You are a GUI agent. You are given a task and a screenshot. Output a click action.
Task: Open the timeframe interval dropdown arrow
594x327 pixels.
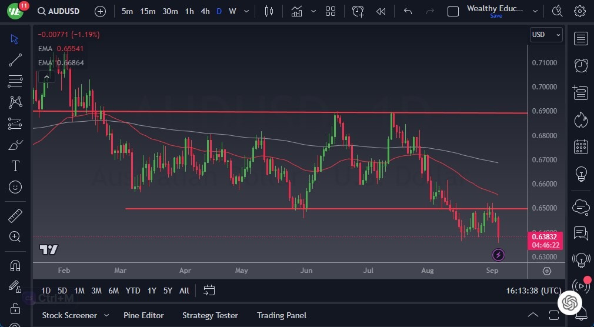[x=246, y=11]
